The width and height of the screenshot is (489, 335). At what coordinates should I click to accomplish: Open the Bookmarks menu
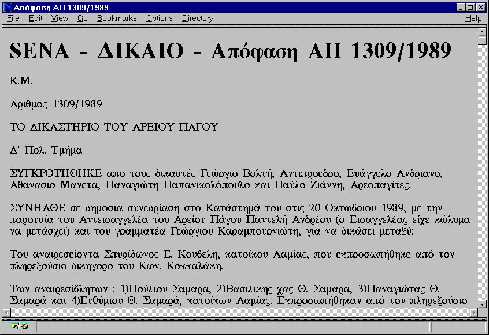117,18
